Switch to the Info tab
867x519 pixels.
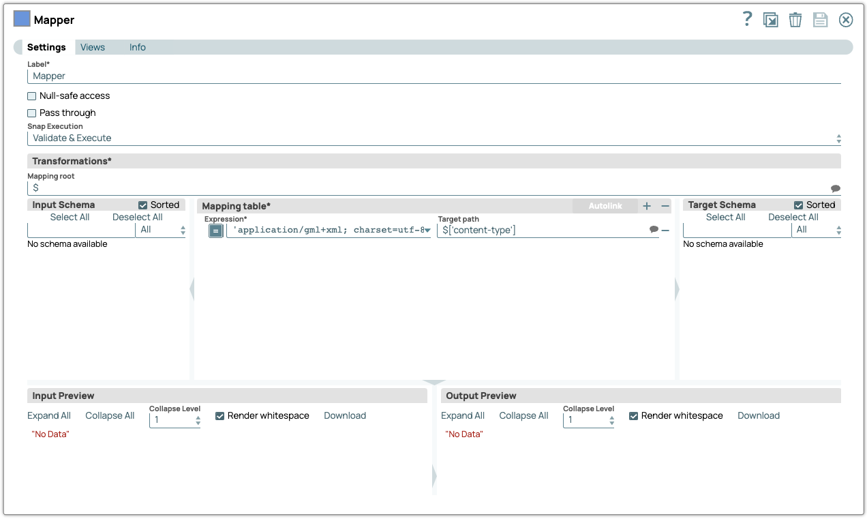click(137, 46)
